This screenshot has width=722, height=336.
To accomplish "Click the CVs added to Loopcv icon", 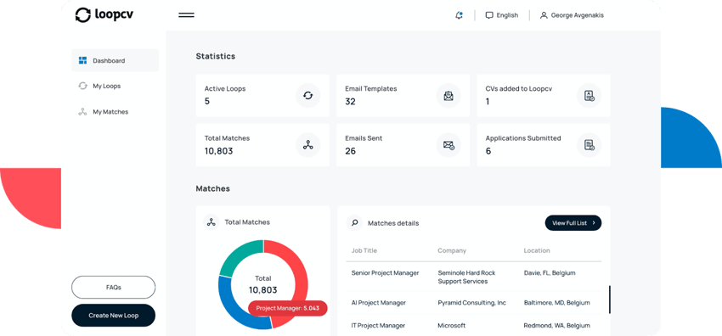I will tap(589, 96).
